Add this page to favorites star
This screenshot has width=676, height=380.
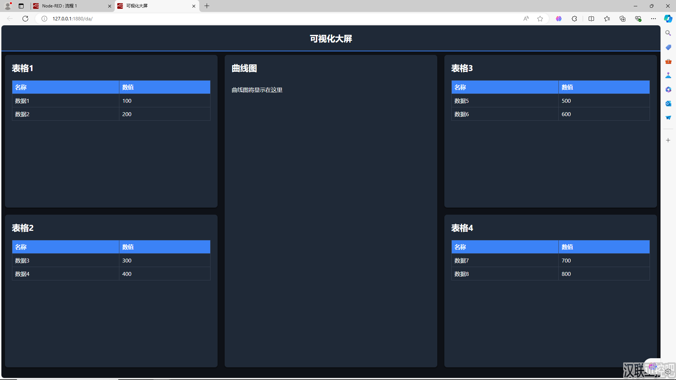540,19
